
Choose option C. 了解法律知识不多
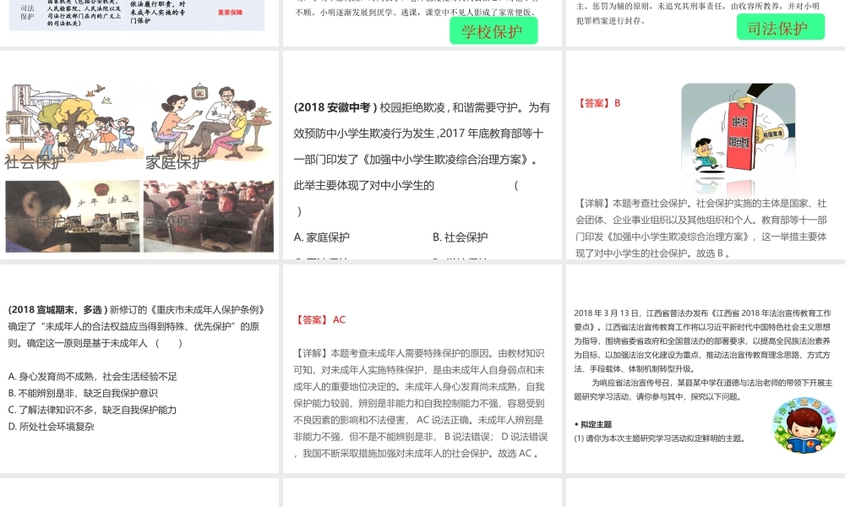coord(93,410)
